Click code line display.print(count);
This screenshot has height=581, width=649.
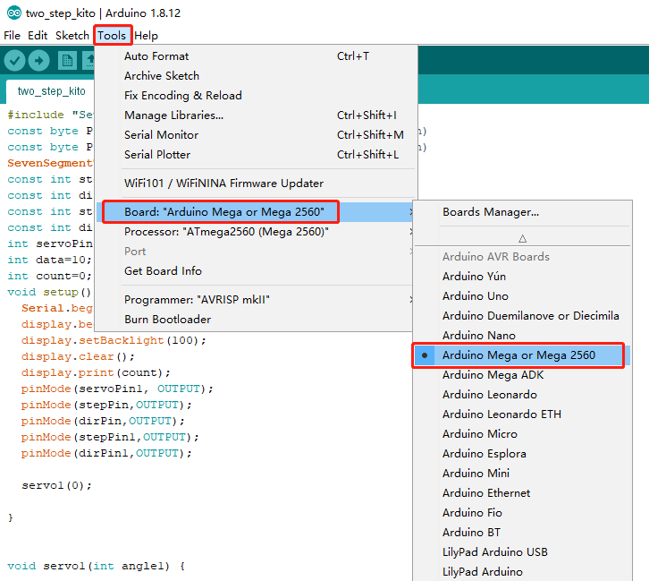pos(96,373)
